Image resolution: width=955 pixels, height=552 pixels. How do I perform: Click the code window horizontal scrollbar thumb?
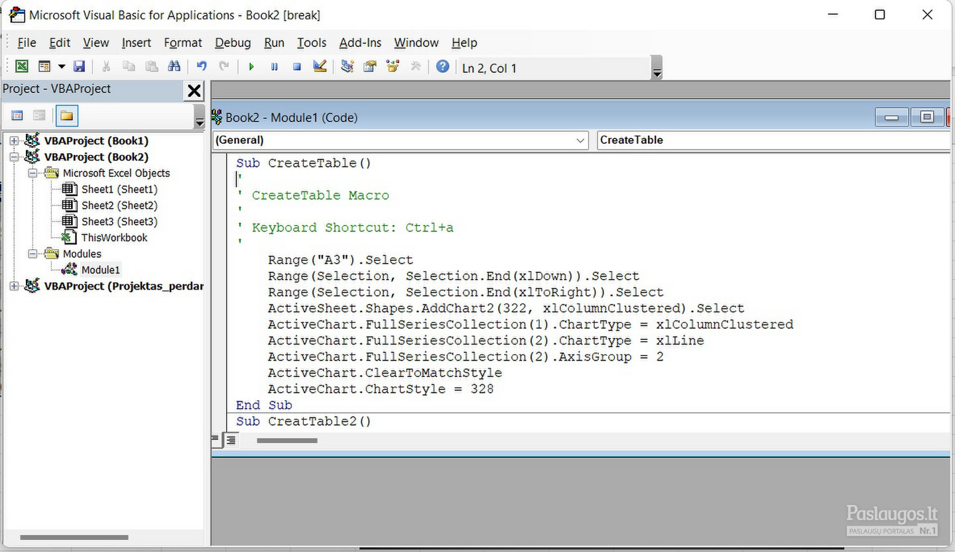pyautogui.click(x=286, y=441)
